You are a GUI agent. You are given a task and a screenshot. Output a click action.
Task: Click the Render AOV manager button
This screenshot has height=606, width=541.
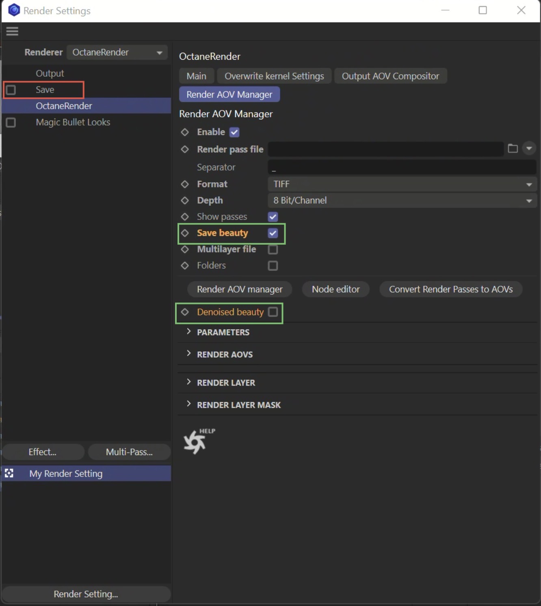pyautogui.click(x=240, y=289)
